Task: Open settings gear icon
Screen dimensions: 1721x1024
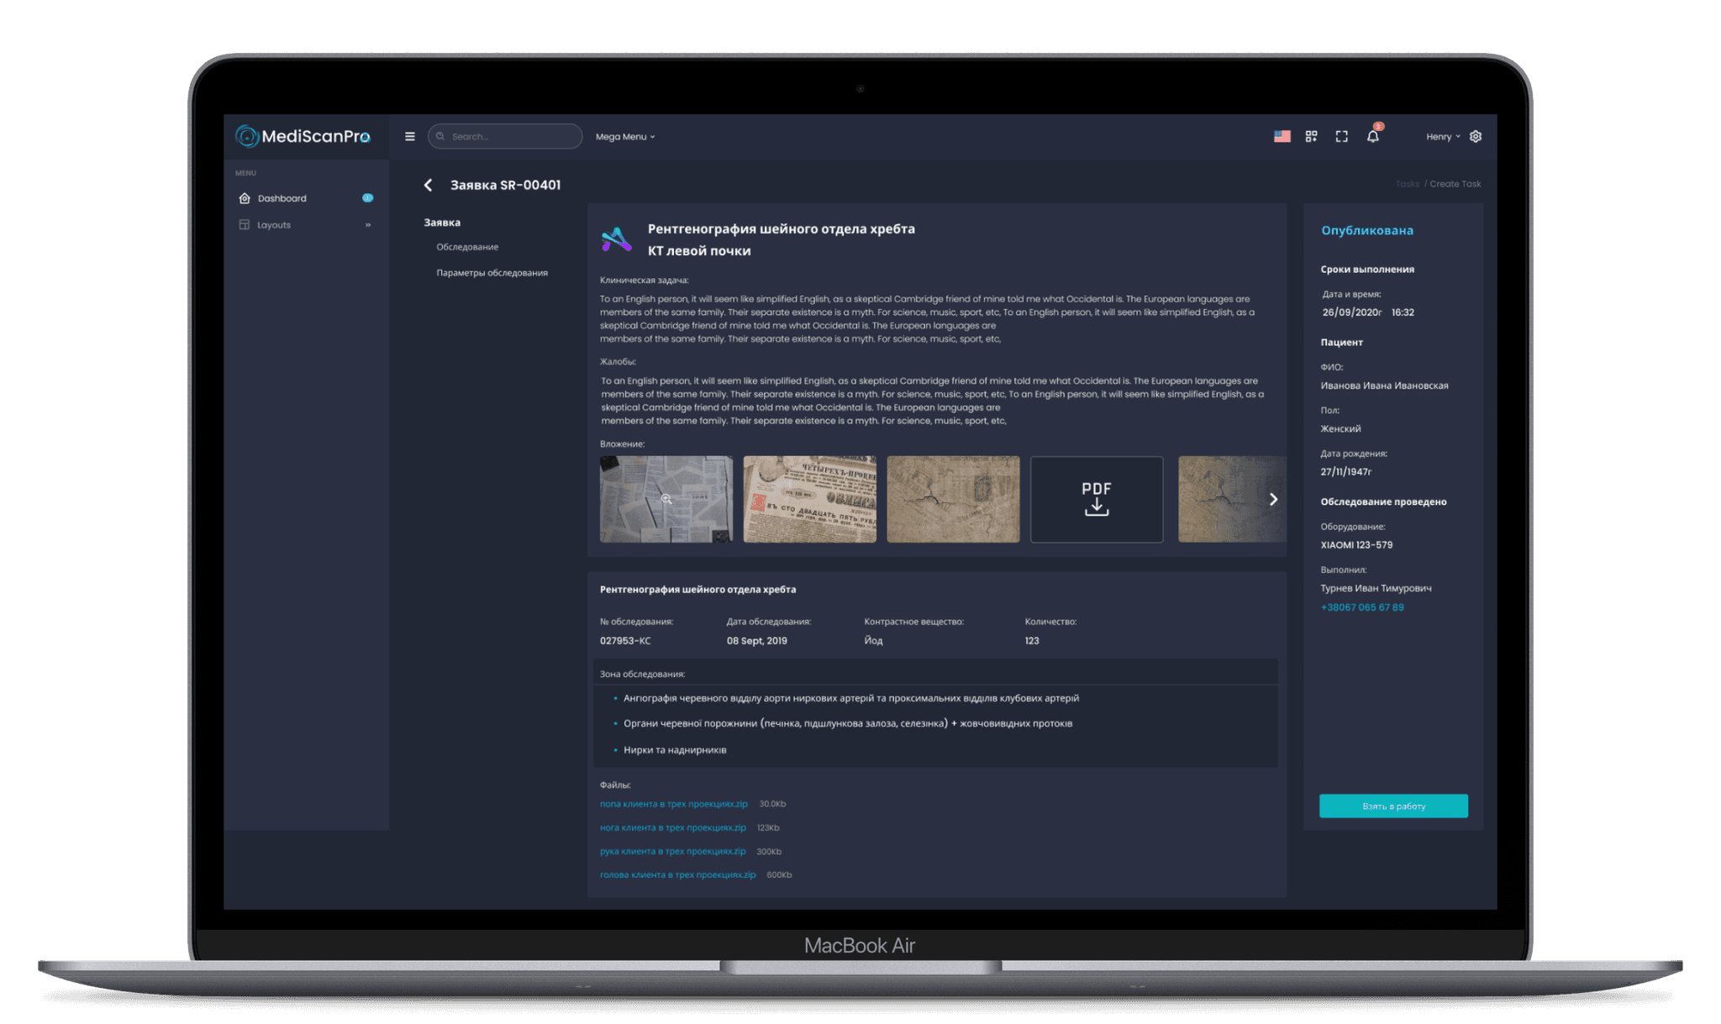Action: pos(1476,136)
